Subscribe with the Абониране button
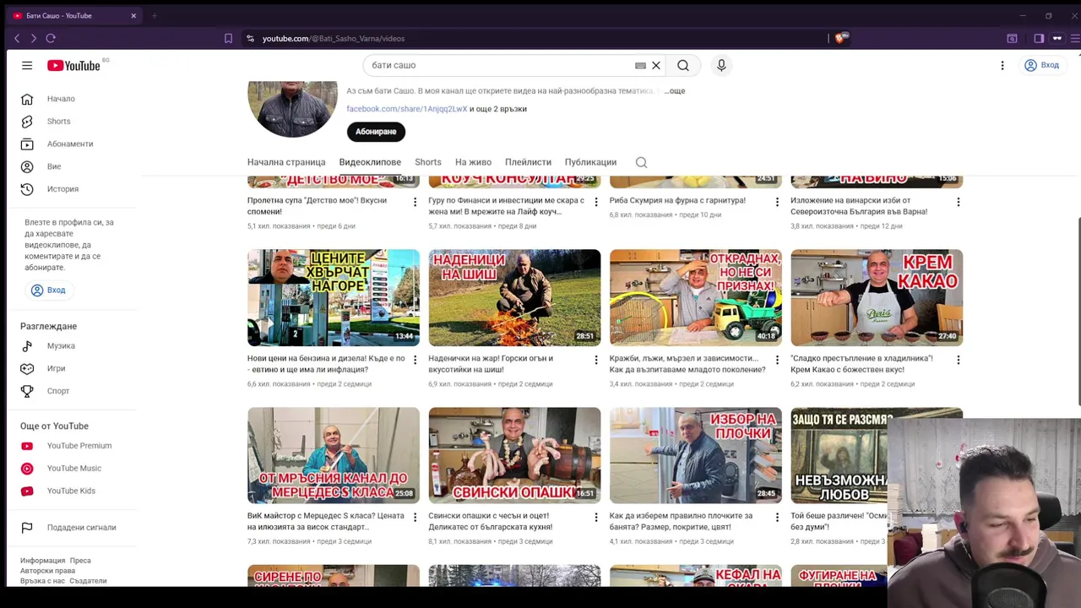 (x=376, y=132)
